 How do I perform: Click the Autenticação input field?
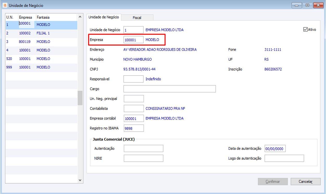(x=143, y=148)
